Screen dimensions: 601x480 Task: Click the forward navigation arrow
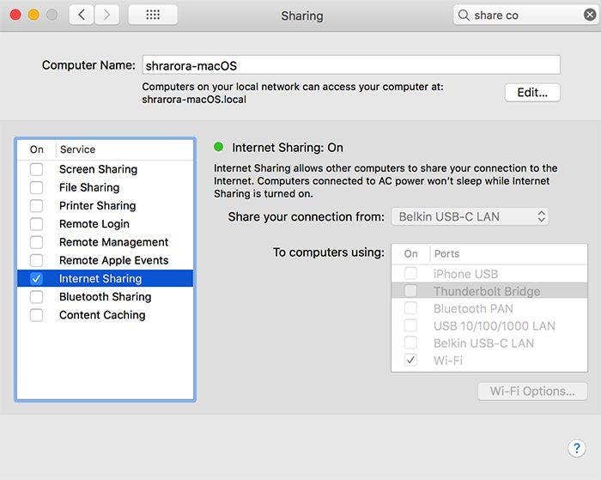(107, 15)
